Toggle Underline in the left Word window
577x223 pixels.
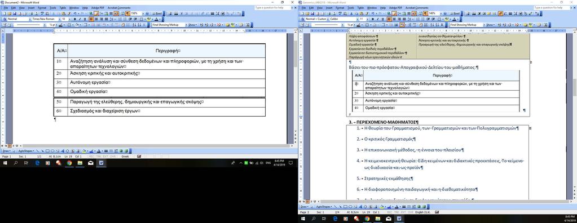(85, 19)
